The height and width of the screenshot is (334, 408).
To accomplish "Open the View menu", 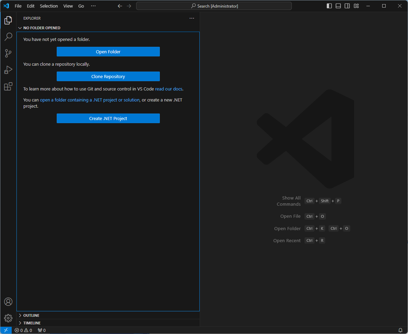I will point(68,6).
